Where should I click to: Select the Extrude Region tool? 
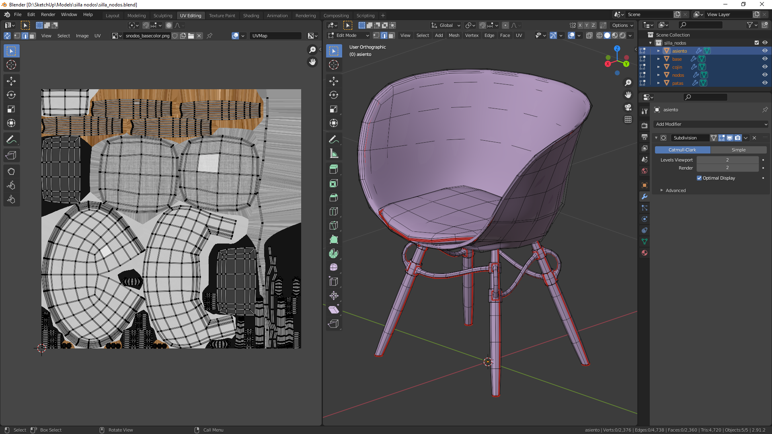[x=333, y=169]
